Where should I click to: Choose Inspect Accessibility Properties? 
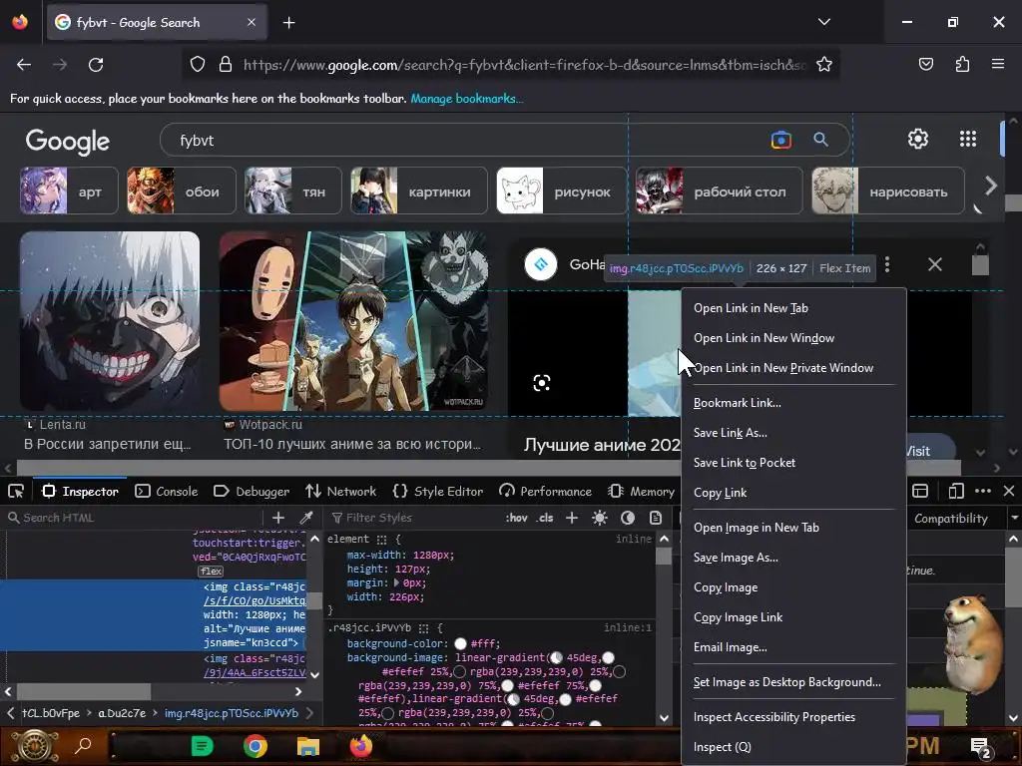click(793, 717)
